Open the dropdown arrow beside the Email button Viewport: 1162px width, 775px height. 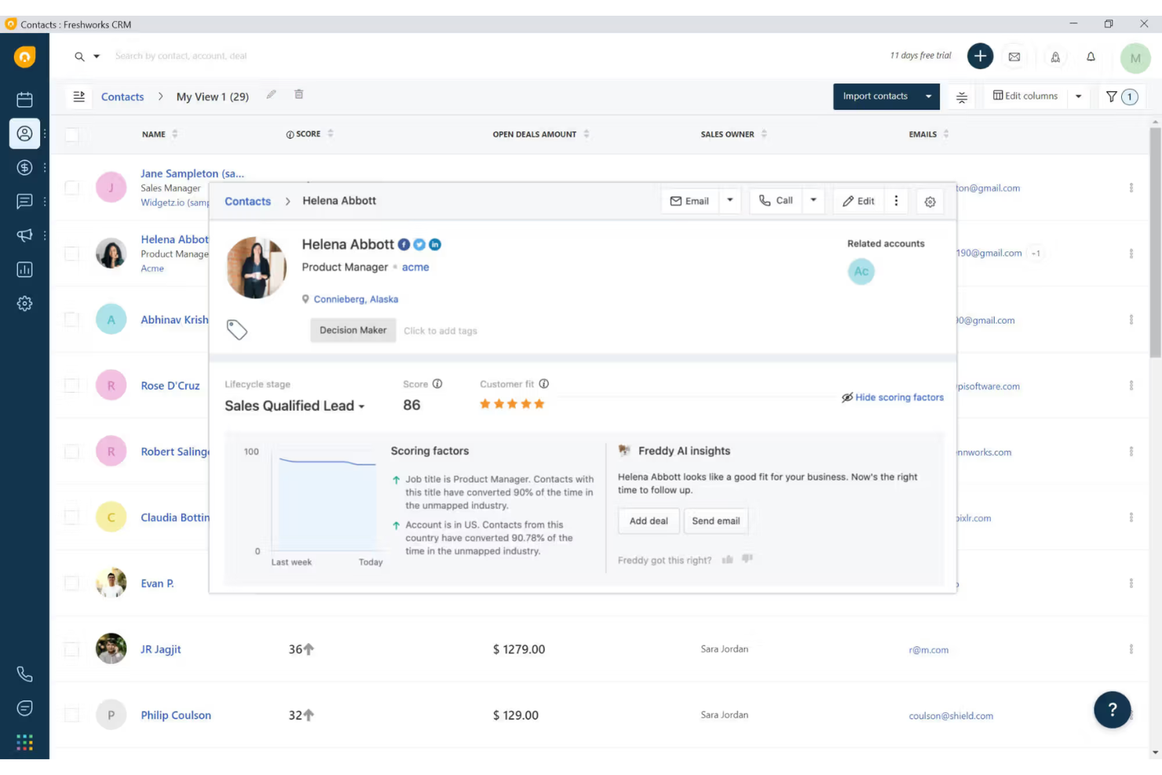(x=729, y=200)
